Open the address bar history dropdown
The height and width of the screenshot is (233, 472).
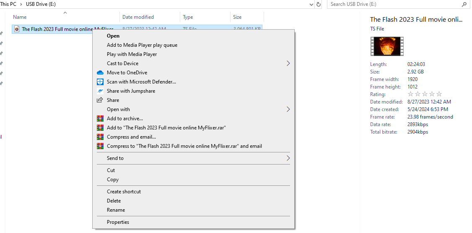(311, 5)
